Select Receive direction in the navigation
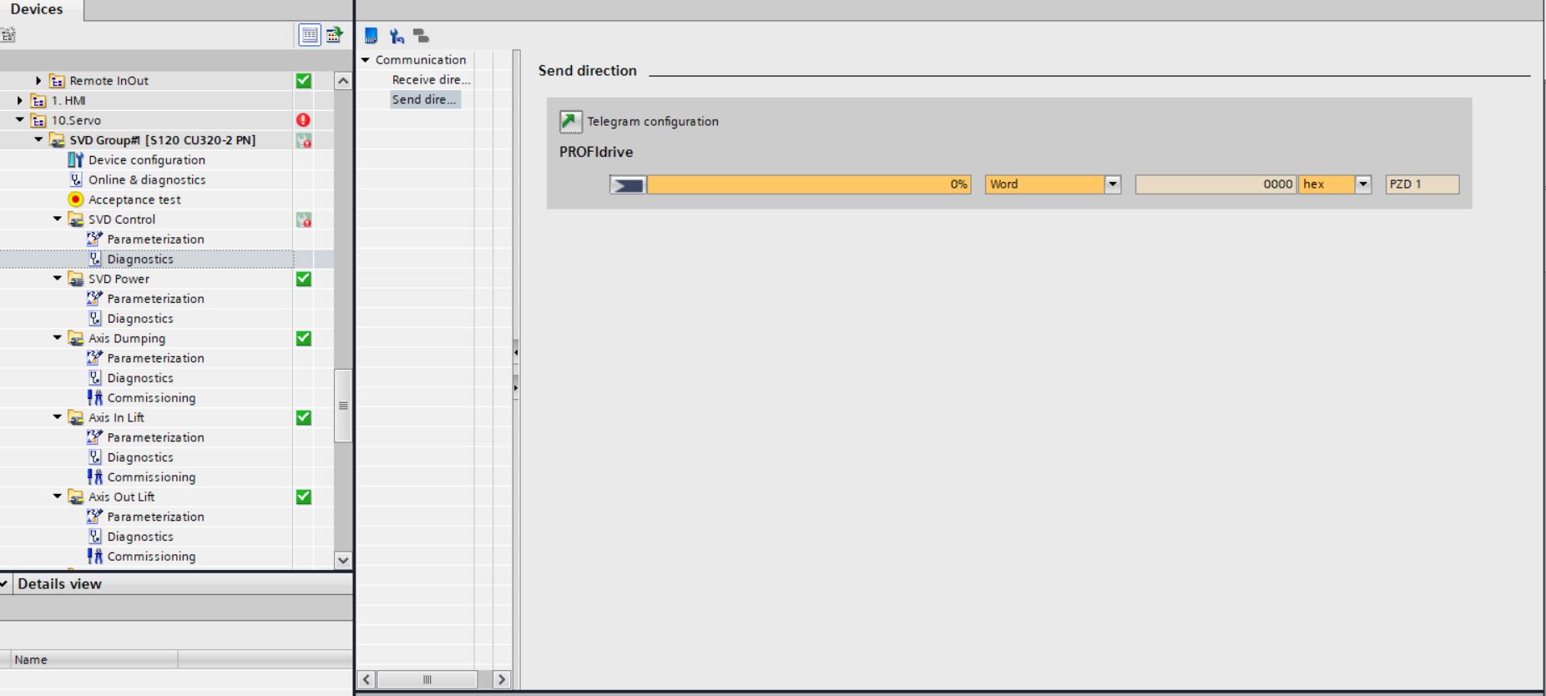 [x=431, y=80]
